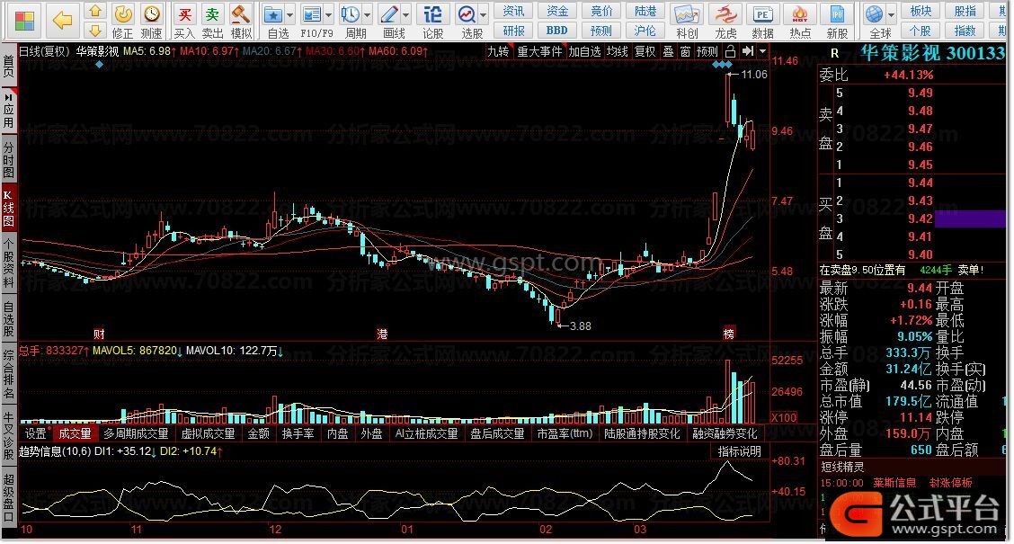The width and height of the screenshot is (1014, 544).
Task: Expand the 选股 dropdown arrow
Action: coord(483,14)
